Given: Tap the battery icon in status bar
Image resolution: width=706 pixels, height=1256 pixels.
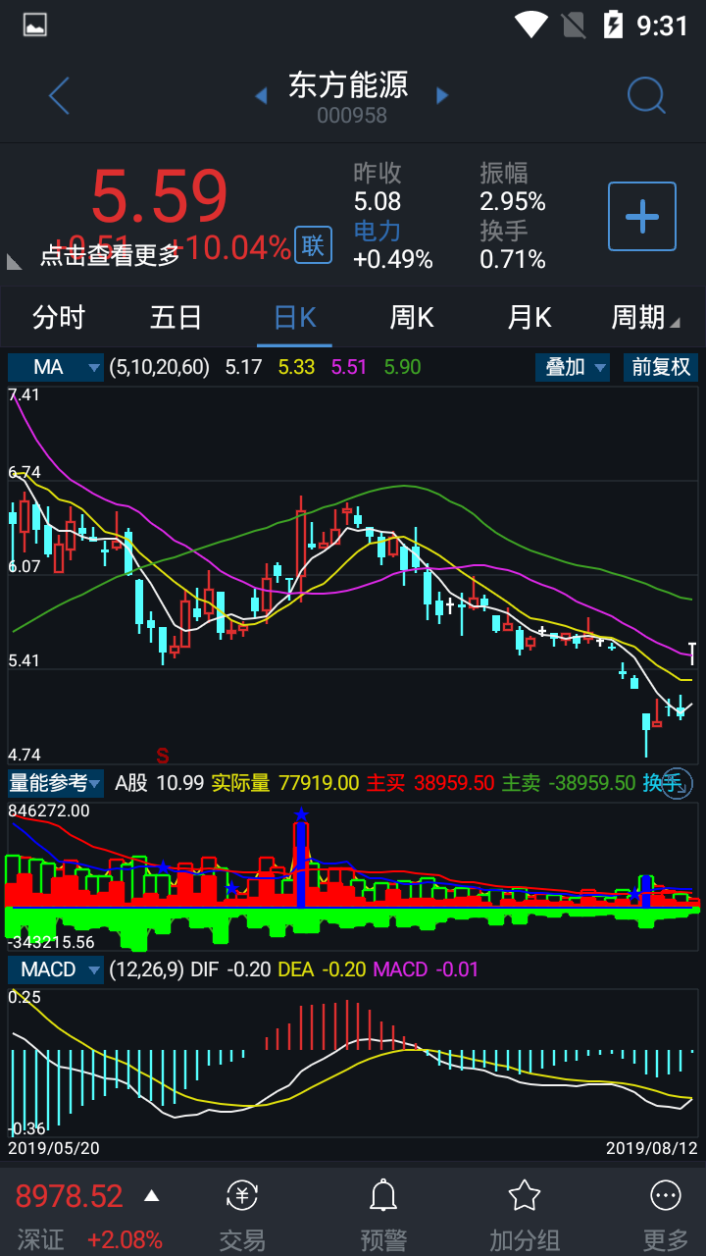Looking at the screenshot, I should (x=614, y=25).
